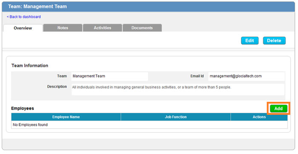
Task: Click the 'Employees' section heading
Action: (23, 108)
